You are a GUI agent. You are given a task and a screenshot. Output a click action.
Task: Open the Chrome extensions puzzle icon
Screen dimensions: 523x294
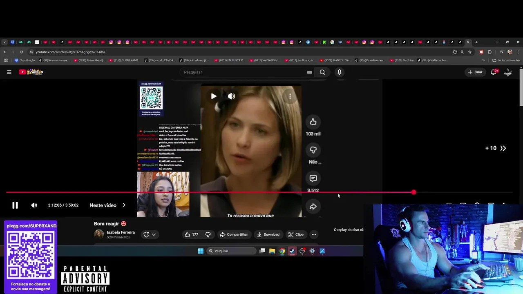489,52
